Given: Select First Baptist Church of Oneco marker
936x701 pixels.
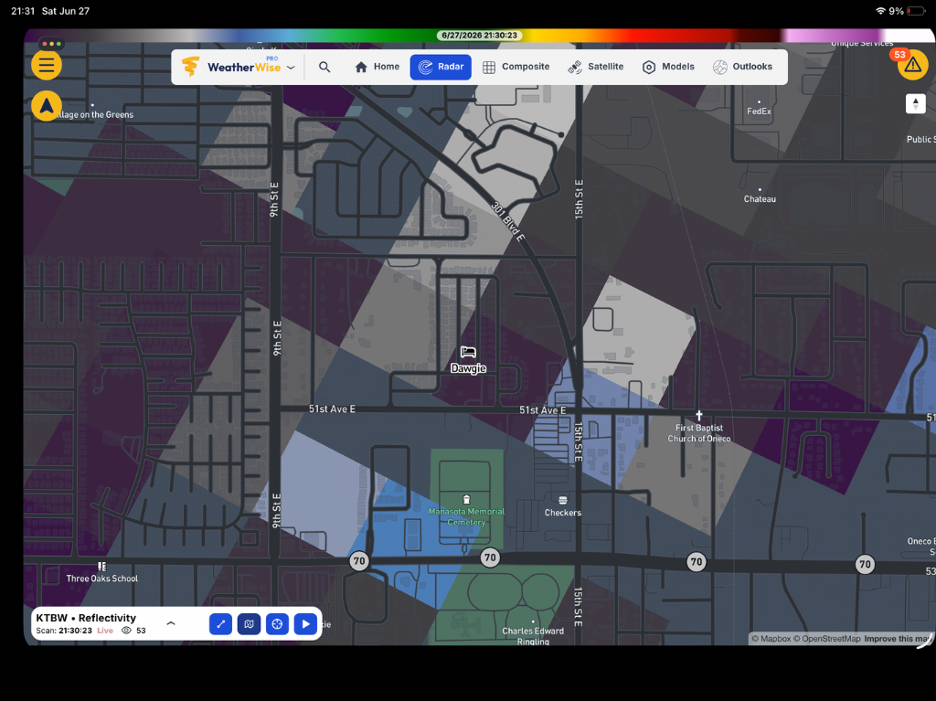Looking at the screenshot, I should pos(699,427).
